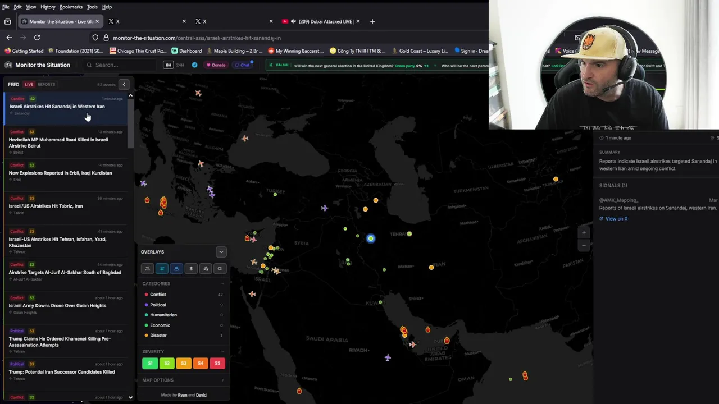Expand the Map Options section
The height and width of the screenshot is (404, 719).
[x=183, y=380]
